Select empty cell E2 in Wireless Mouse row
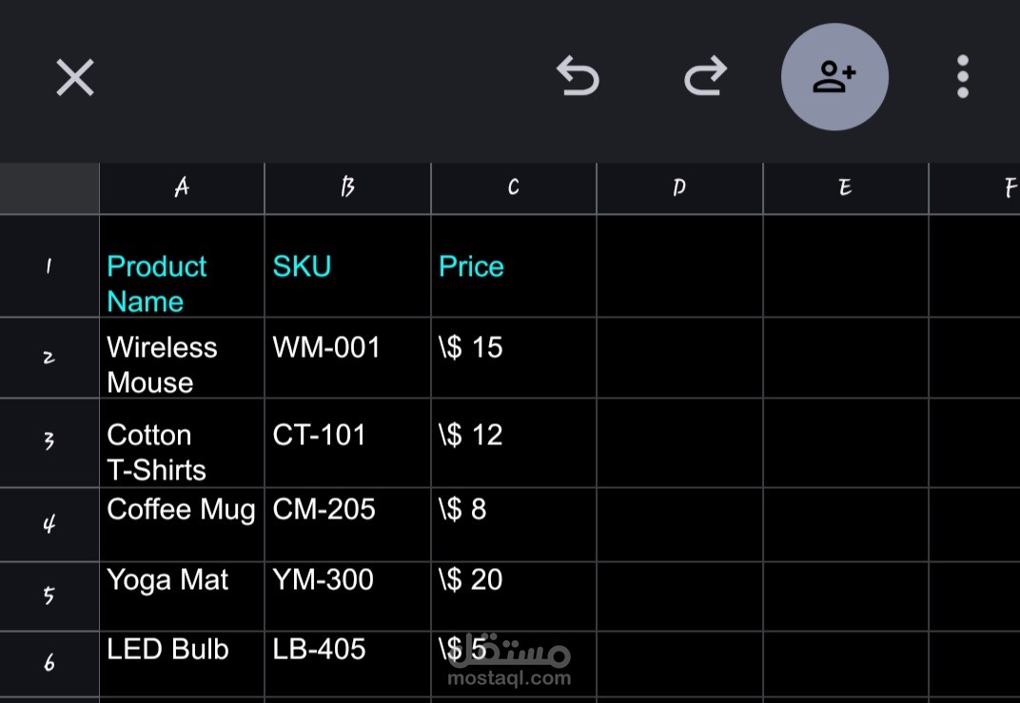The width and height of the screenshot is (1020, 703). pos(846,358)
